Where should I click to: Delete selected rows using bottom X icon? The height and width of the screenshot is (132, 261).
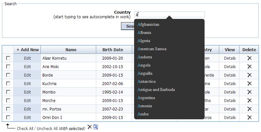(89, 127)
